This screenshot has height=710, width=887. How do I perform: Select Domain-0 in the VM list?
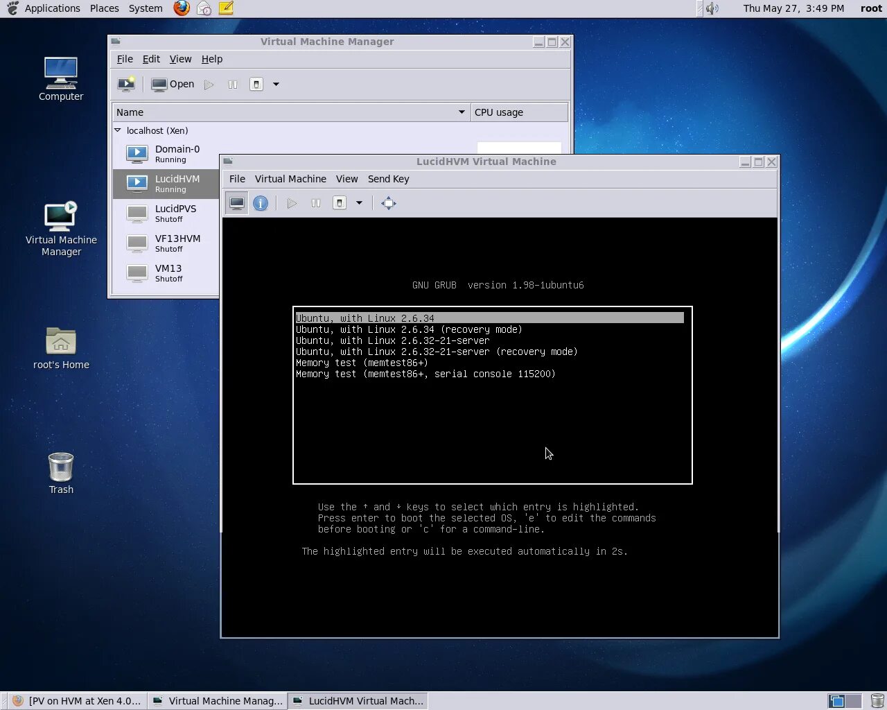166,154
